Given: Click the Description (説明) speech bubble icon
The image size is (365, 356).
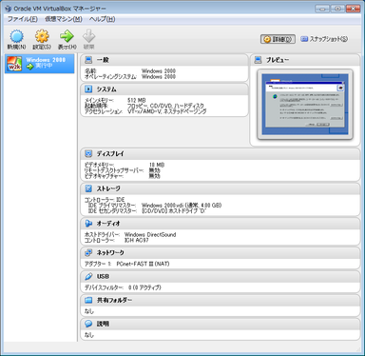Looking at the screenshot, I should [88, 324].
